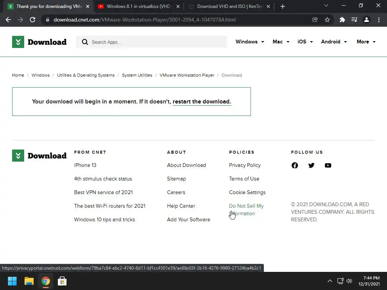Expand the iOS menu
387x290 pixels.
click(x=305, y=42)
